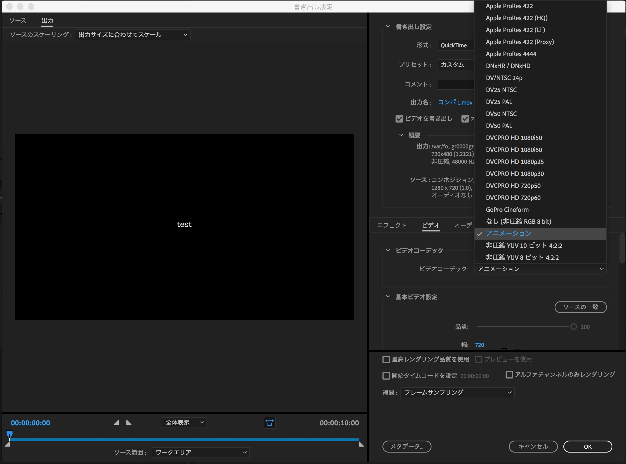Enable アルファチャンネルのみレンダリング checkbox

click(509, 375)
